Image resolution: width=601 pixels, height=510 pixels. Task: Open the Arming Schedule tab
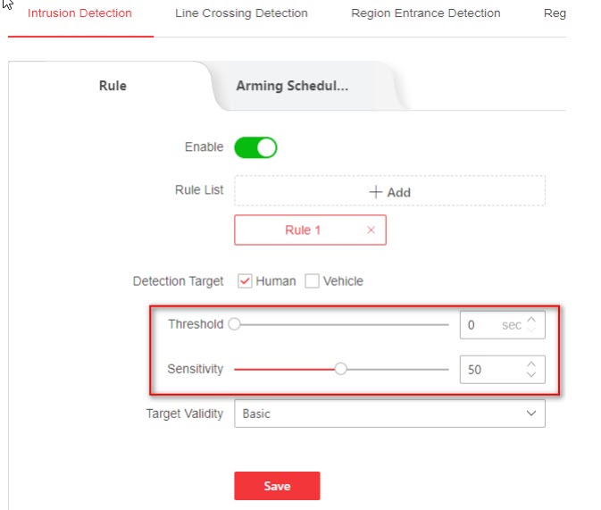292,87
